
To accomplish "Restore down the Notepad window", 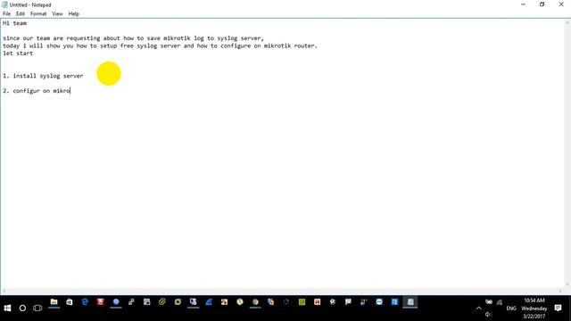I will 542,4.
